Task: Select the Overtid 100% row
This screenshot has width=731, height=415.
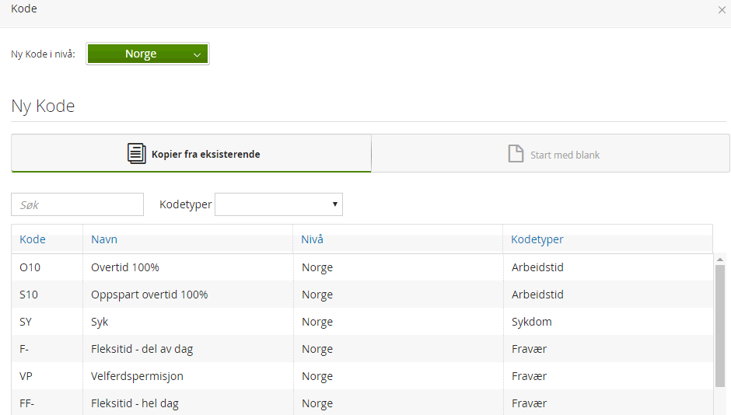Action: pos(125,267)
